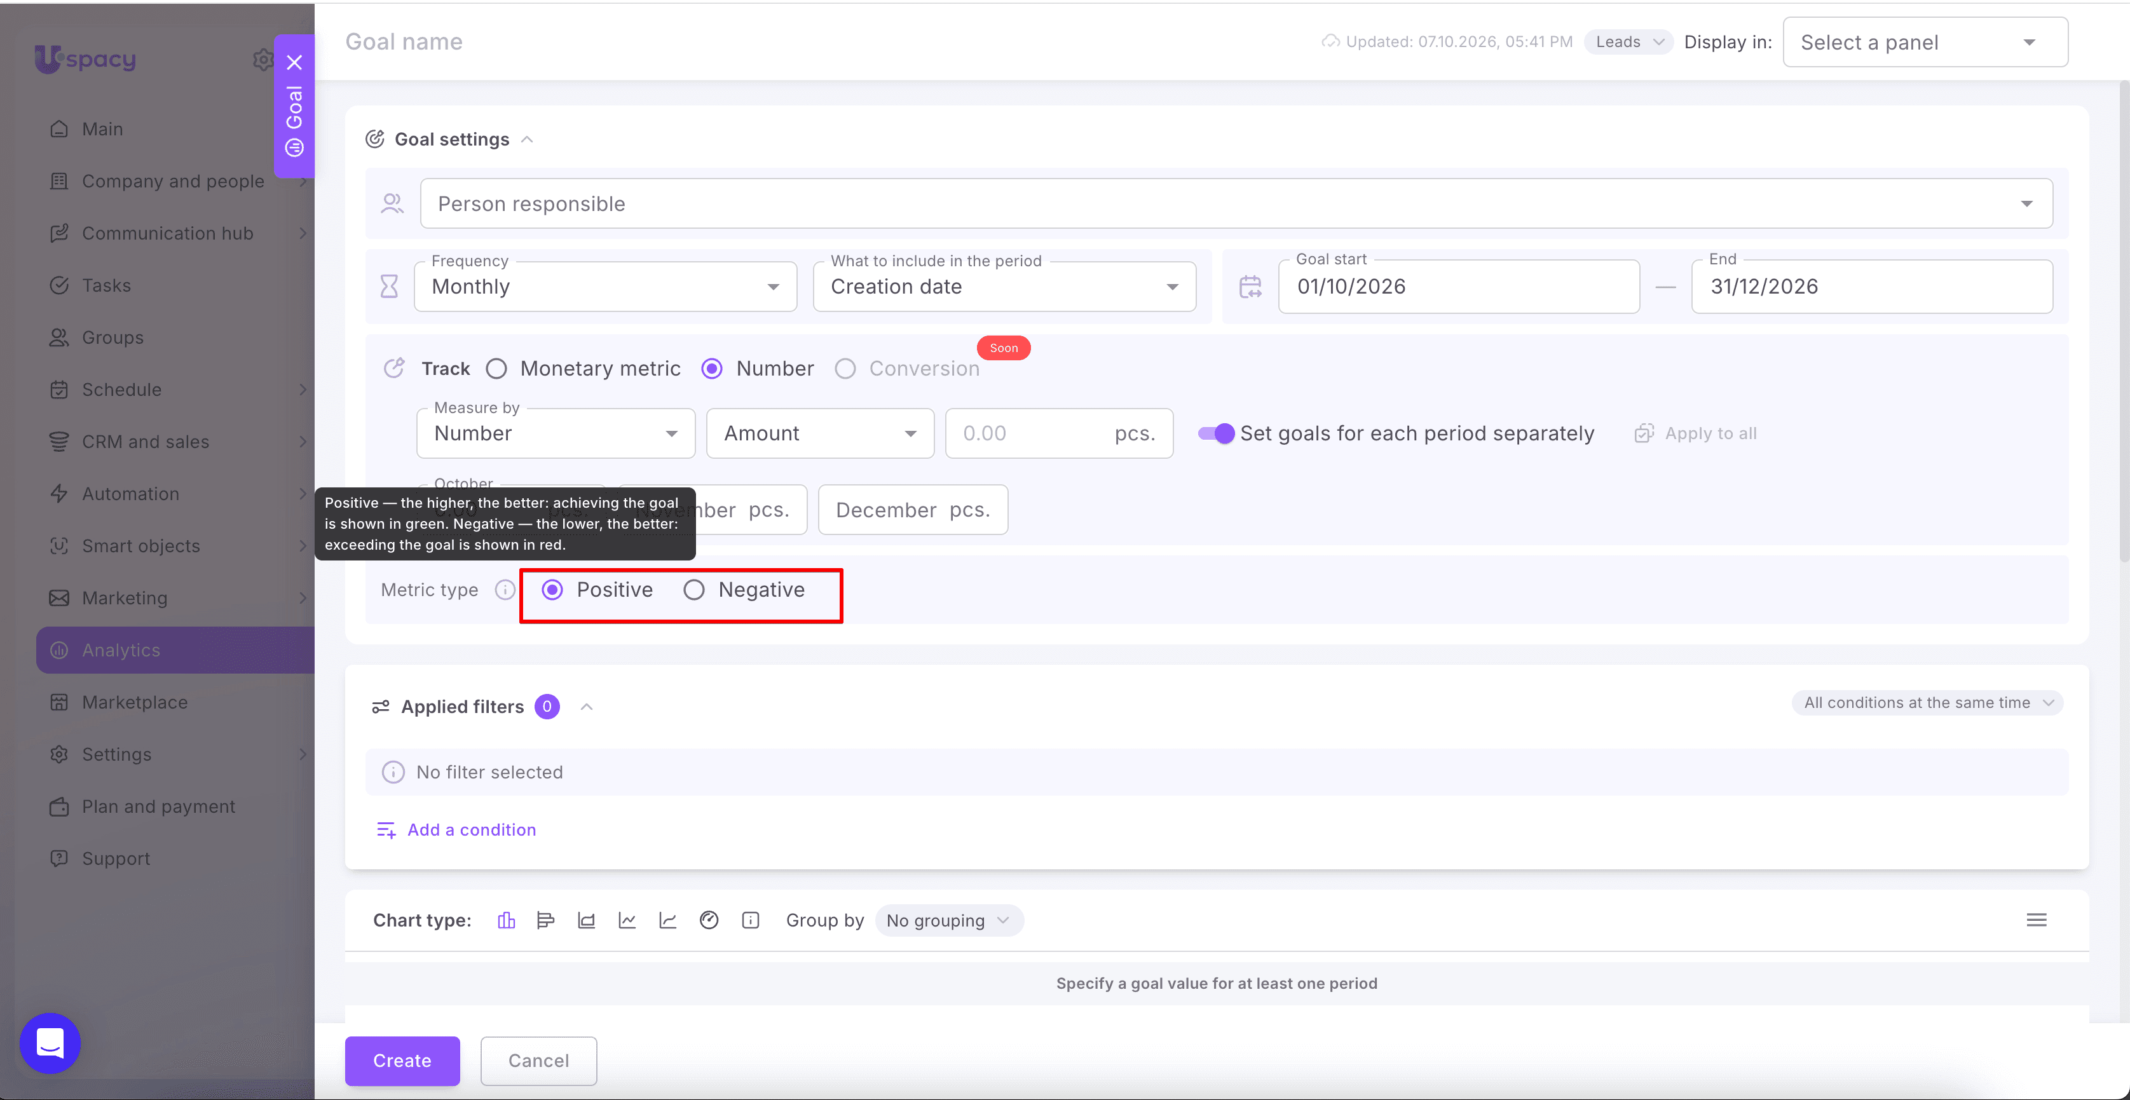The width and height of the screenshot is (2130, 1100).
Task: Click the December pcs. goal field
Action: pyautogui.click(x=913, y=510)
